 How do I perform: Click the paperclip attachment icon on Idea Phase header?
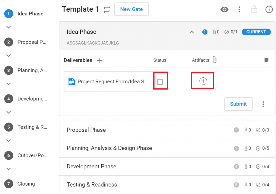[215, 32]
